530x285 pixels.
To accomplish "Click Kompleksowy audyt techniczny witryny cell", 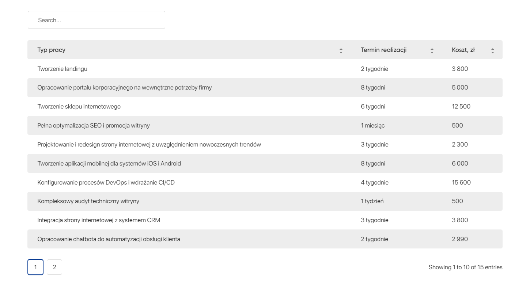I will [88, 201].
